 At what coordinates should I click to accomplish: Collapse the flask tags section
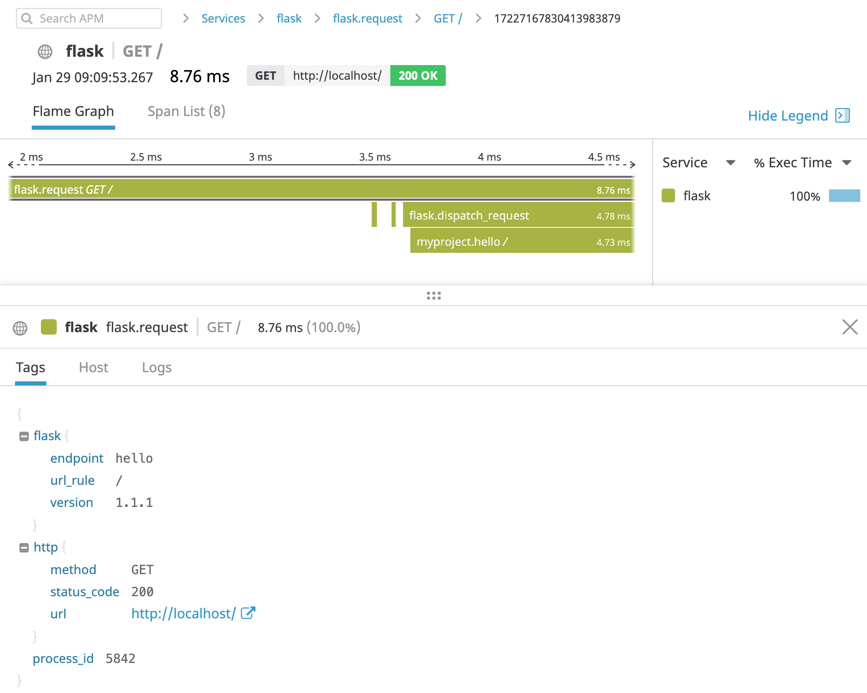point(25,436)
